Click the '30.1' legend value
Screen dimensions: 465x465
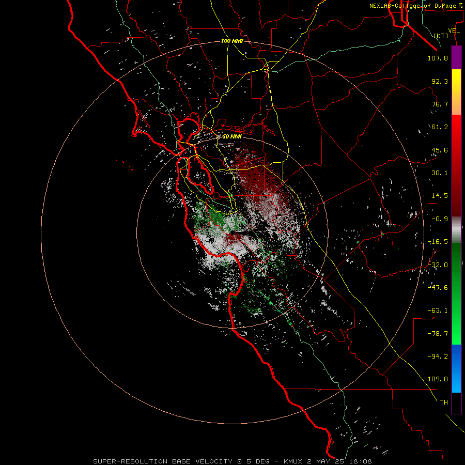tap(440, 173)
